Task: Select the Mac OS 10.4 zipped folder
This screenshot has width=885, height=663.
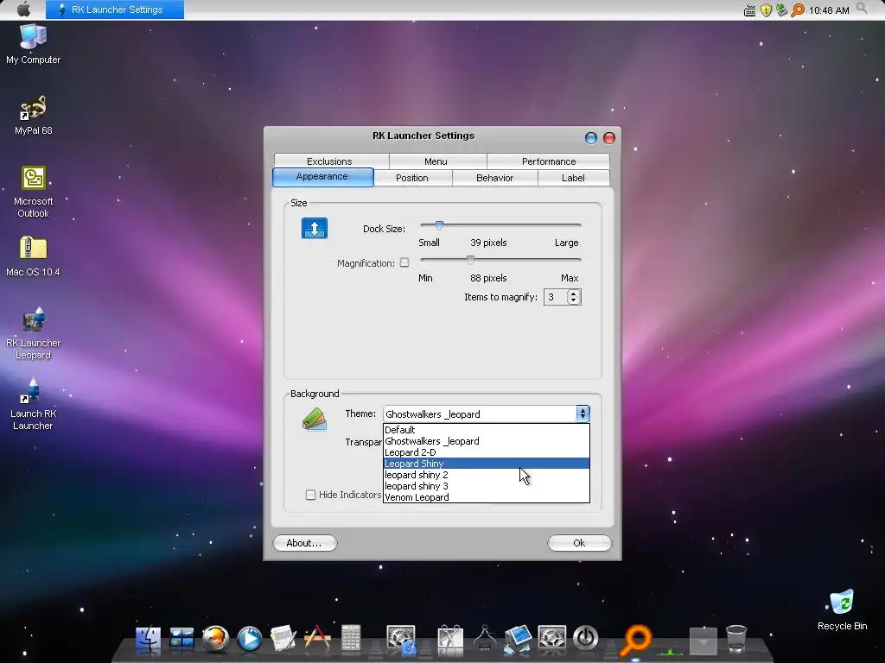Action: coord(34,256)
